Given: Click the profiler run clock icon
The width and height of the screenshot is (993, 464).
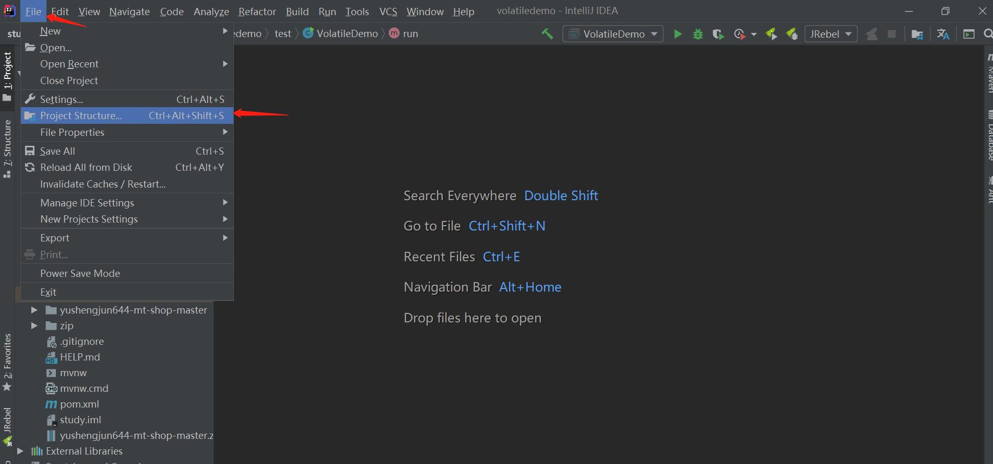Looking at the screenshot, I should click(739, 34).
